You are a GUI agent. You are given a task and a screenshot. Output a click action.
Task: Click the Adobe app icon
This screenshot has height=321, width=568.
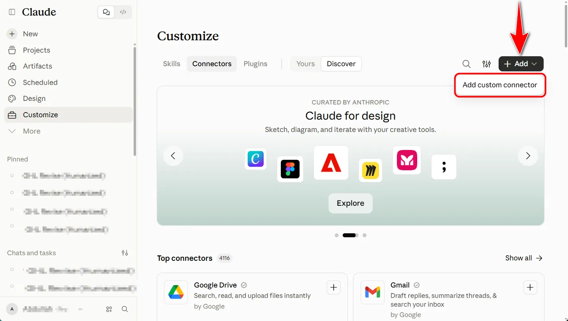click(331, 163)
